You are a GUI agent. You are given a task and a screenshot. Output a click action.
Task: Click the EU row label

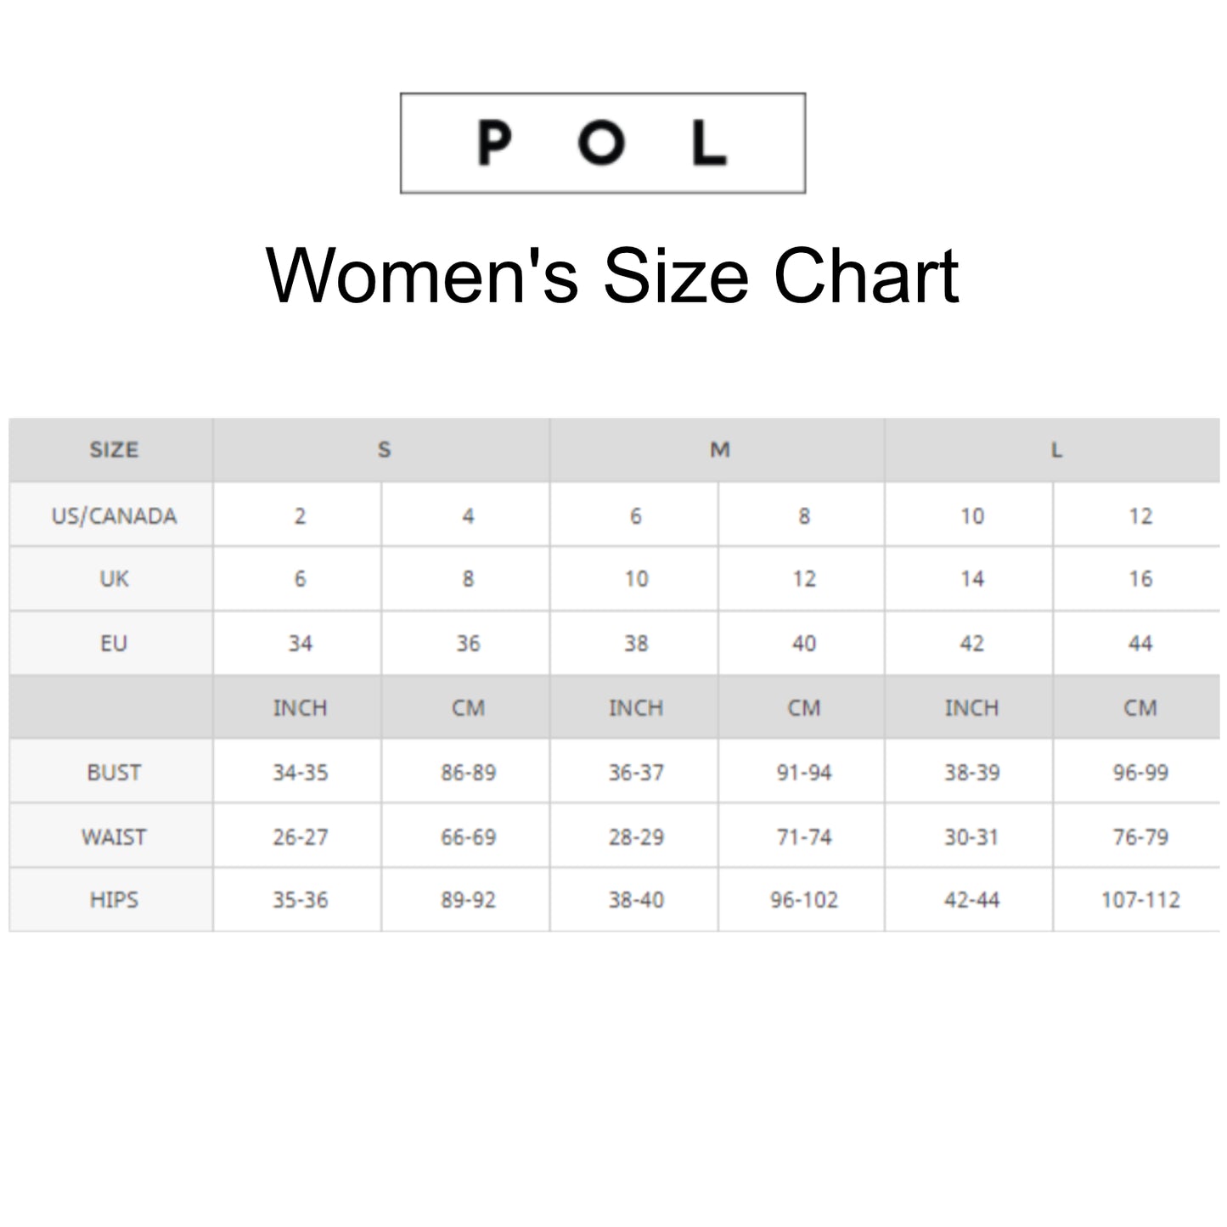point(114,644)
